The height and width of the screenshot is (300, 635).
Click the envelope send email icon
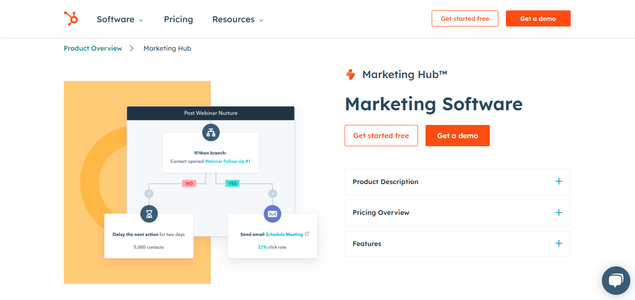(272, 214)
